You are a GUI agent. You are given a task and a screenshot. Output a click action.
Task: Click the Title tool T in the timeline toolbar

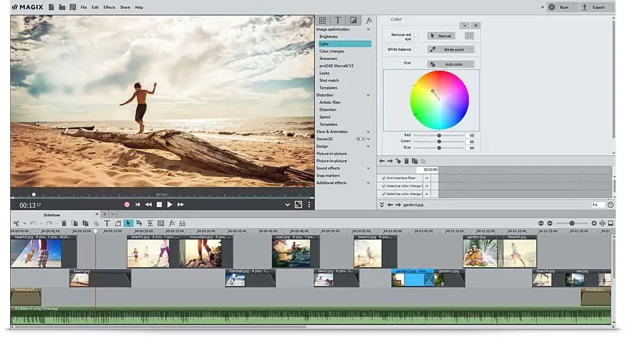pyautogui.click(x=106, y=223)
